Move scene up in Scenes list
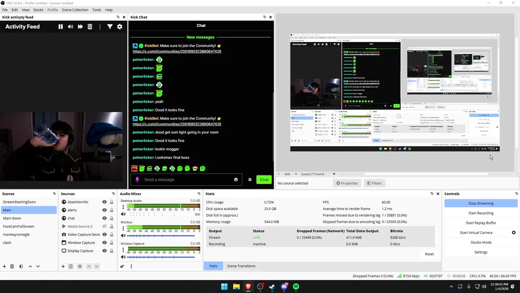The height and width of the screenshot is (293, 520). (30, 267)
